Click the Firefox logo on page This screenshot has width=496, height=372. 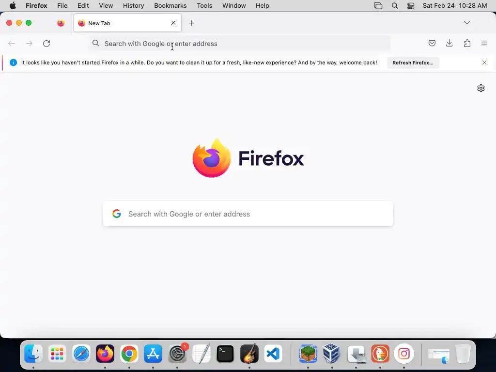[x=248, y=158]
